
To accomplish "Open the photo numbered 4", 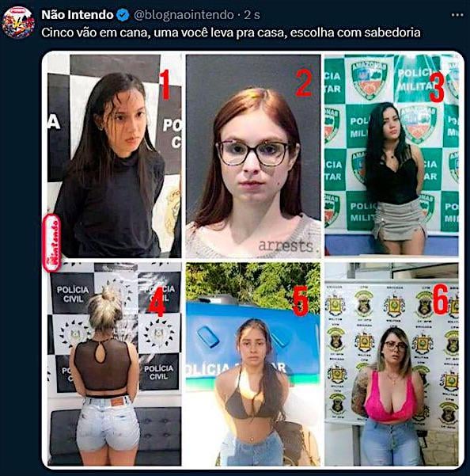I will [x=114, y=364].
